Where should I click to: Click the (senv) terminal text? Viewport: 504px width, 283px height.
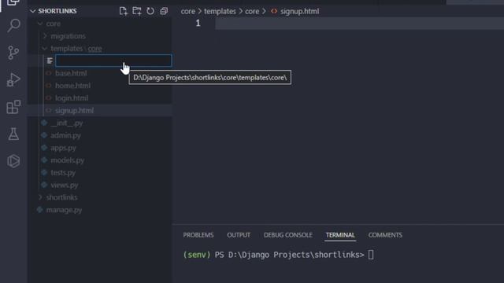[196, 255]
